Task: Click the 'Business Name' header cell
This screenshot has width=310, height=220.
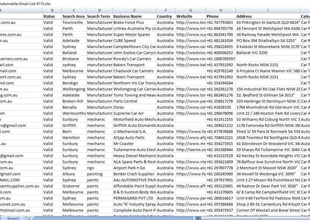Action: (134, 17)
